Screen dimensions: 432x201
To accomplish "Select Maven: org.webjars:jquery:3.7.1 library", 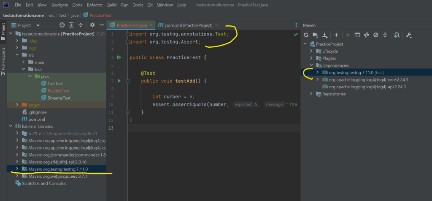I will [58, 176].
